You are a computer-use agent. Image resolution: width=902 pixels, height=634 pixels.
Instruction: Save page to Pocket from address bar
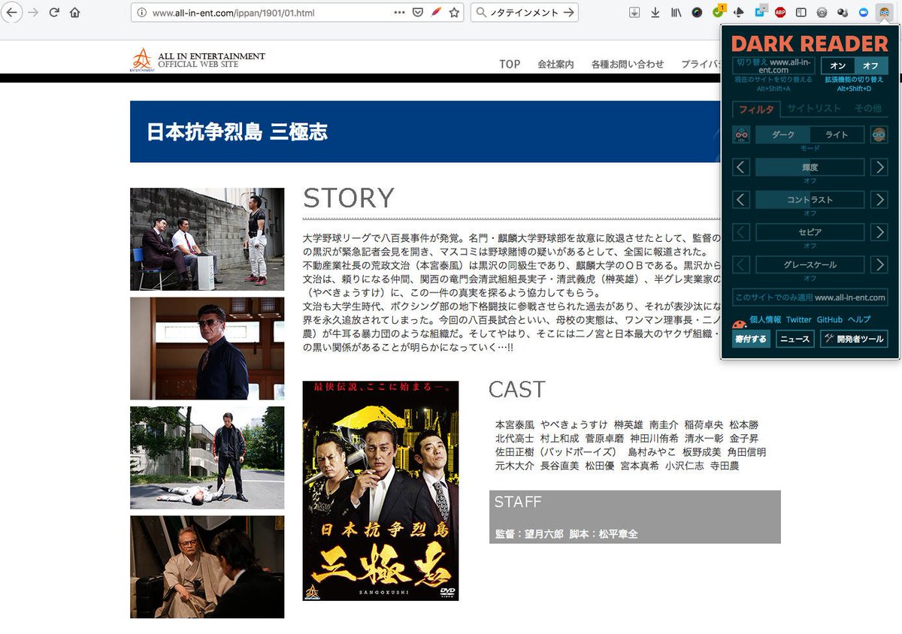pyautogui.click(x=418, y=13)
